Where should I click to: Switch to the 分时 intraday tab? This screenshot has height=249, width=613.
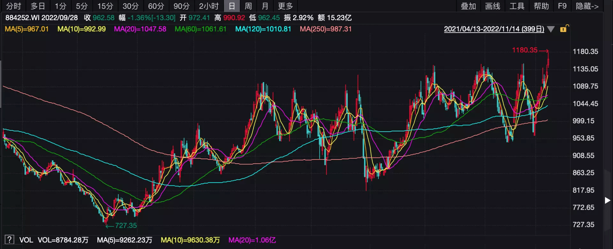13,6
